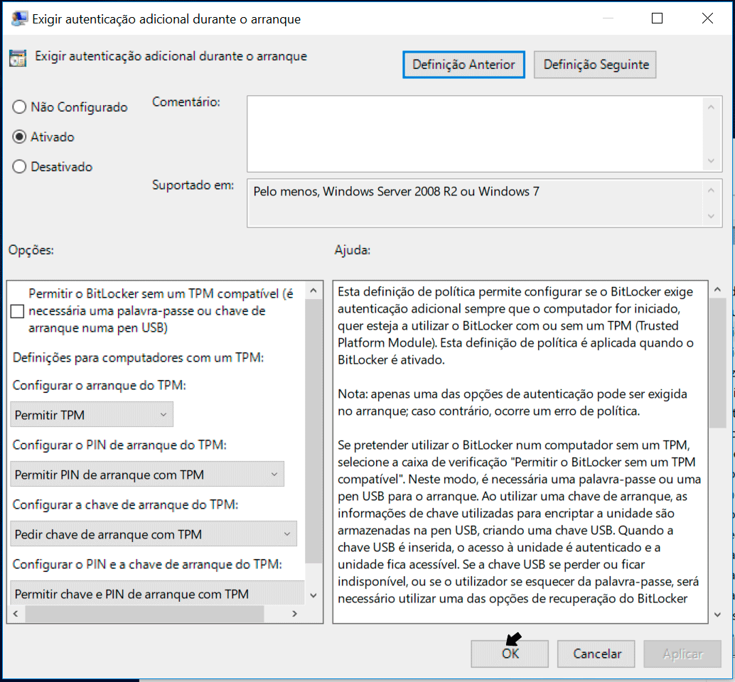Click the Nota: apenas uma das opções help paragraph
The image size is (735, 682).
(x=513, y=402)
